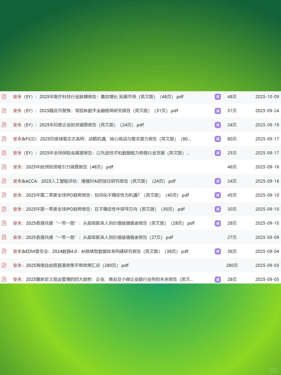Viewport: 281px width, 375px height.
Task: Click date 2025-09-09
Action: click(x=267, y=237)
